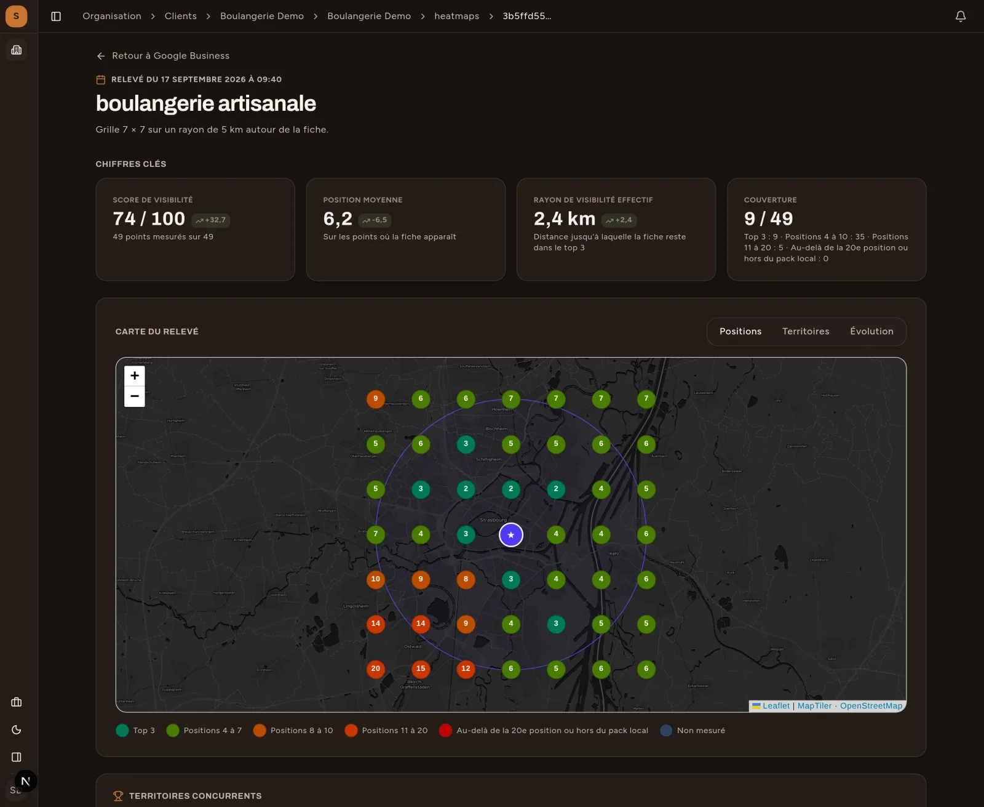Click the 9 / 49 coverage value
The image size is (984, 807).
768,219
